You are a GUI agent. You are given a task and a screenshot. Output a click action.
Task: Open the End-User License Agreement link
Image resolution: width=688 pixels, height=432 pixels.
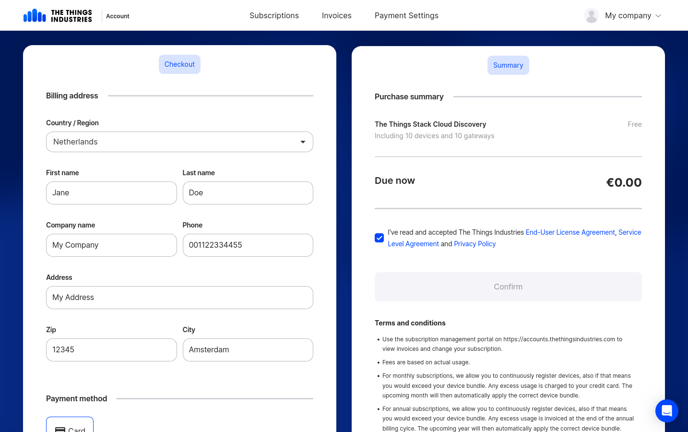(x=570, y=232)
